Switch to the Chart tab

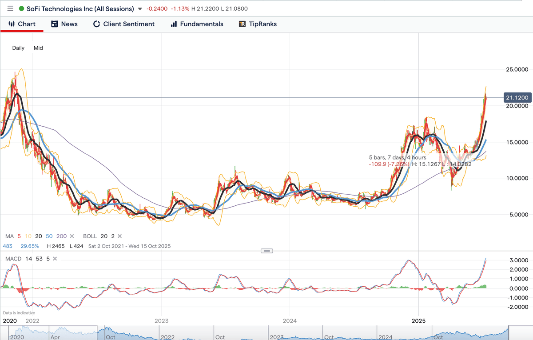(22, 24)
